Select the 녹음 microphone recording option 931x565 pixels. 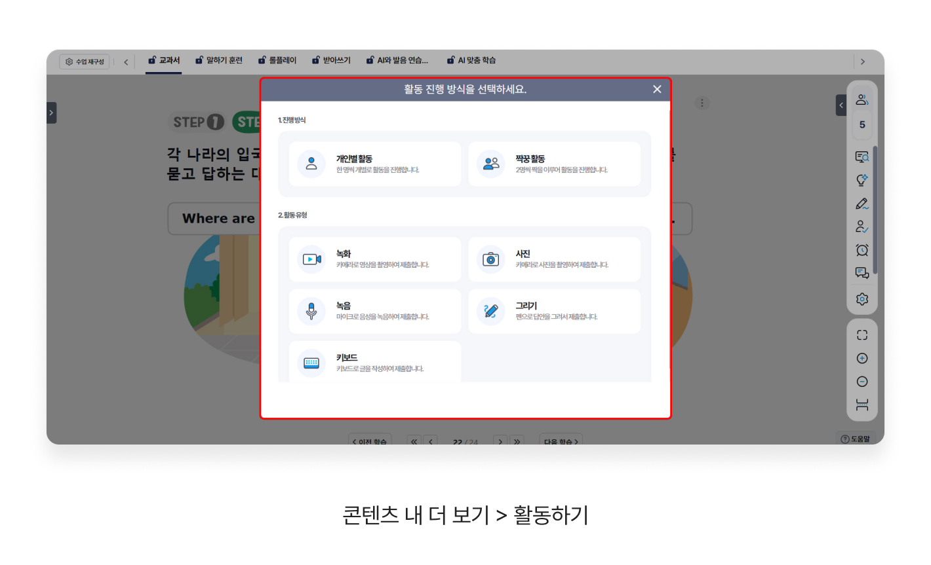pyautogui.click(x=374, y=311)
